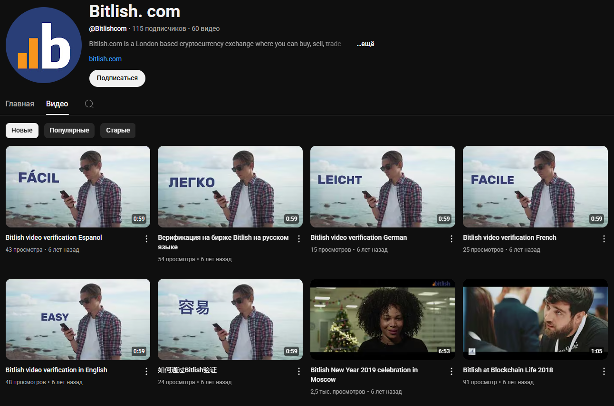Sort videos by Популярные
614x406 pixels.
[x=69, y=131]
